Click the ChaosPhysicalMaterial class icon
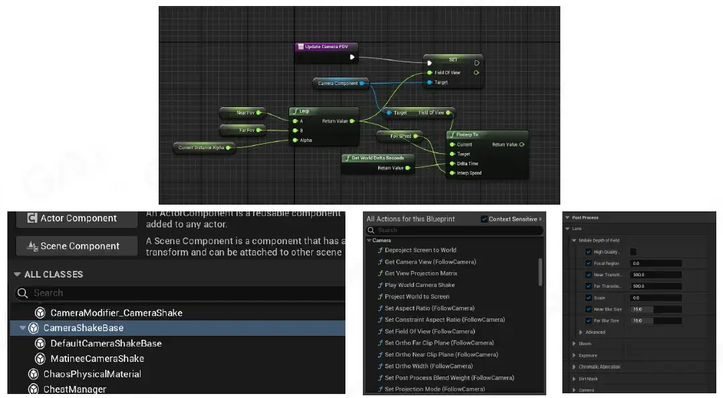Screen dimensions: 723x398 tap(33, 374)
